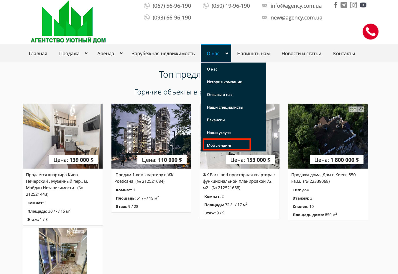Viewport: 398px width, 274px height.
Task: Expand the Продажа dropdown arrow
Action: tap(86, 53)
